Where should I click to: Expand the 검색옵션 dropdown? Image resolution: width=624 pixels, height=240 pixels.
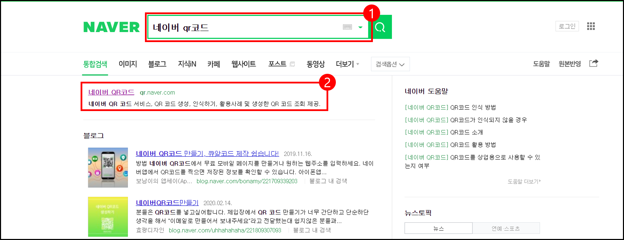[390, 64]
